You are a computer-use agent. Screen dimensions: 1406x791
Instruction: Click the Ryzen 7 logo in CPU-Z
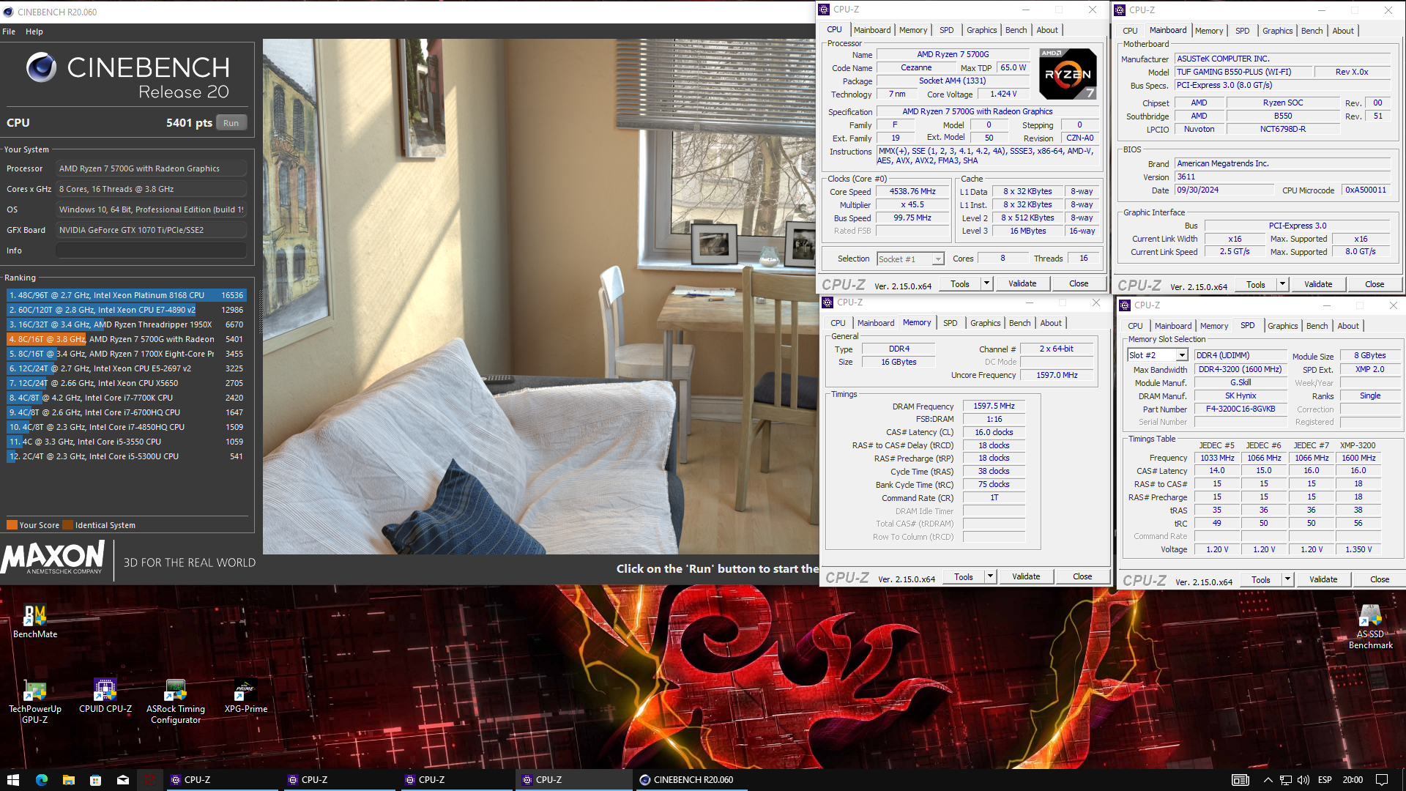pyautogui.click(x=1068, y=73)
